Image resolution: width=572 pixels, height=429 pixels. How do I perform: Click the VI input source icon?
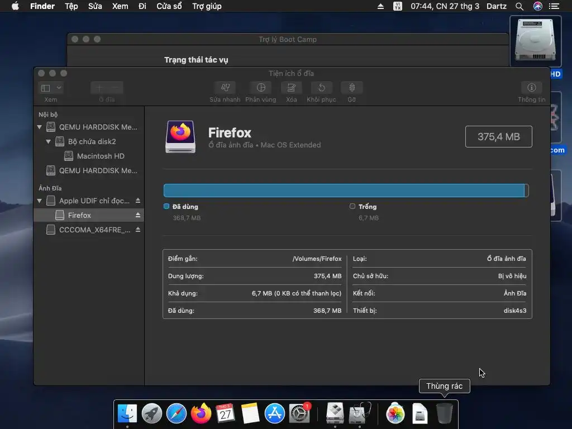pyautogui.click(x=398, y=6)
